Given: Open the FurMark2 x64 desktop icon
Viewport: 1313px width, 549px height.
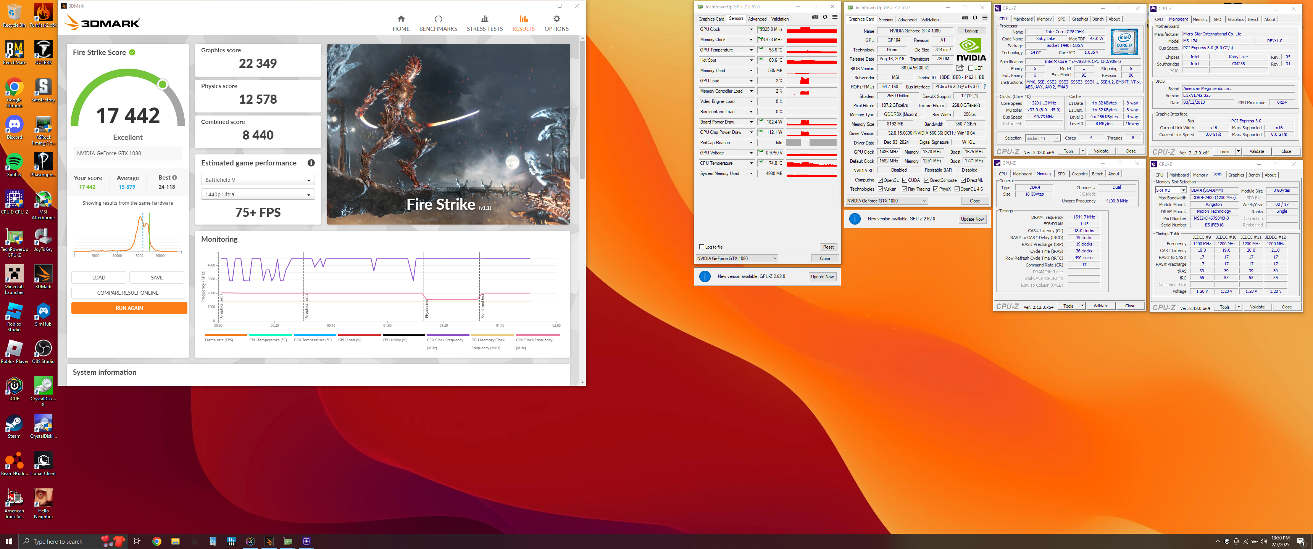Looking at the screenshot, I should [x=44, y=15].
